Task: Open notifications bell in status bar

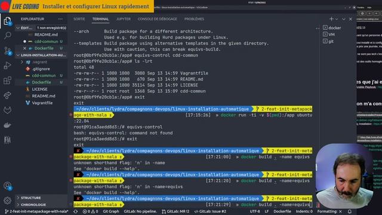Action: (350, 211)
